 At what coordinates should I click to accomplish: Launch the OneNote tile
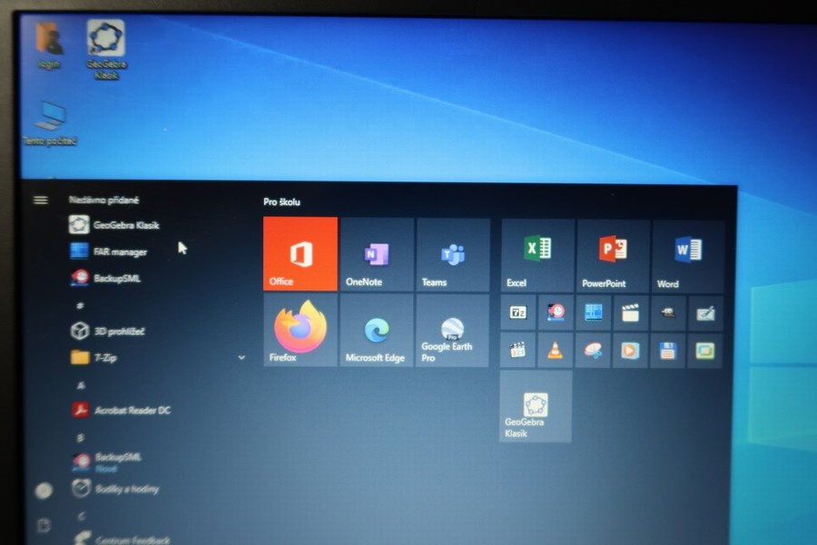click(x=377, y=254)
